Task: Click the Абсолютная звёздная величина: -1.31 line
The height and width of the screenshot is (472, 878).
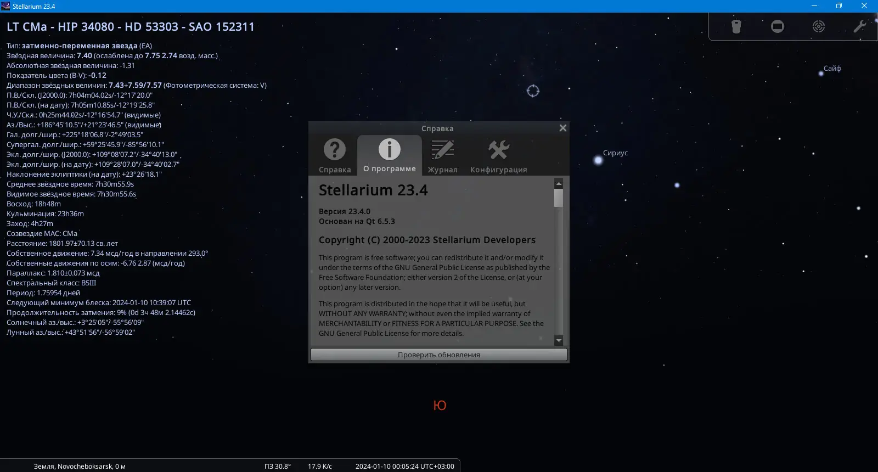Action: coord(71,65)
